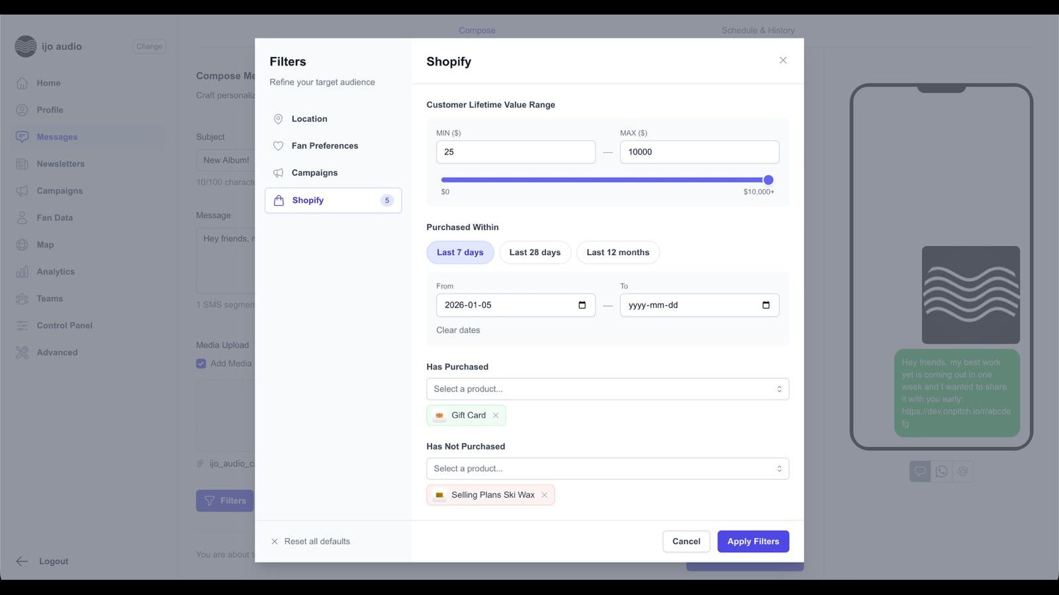Remove the Gift Card chip

[496, 415]
